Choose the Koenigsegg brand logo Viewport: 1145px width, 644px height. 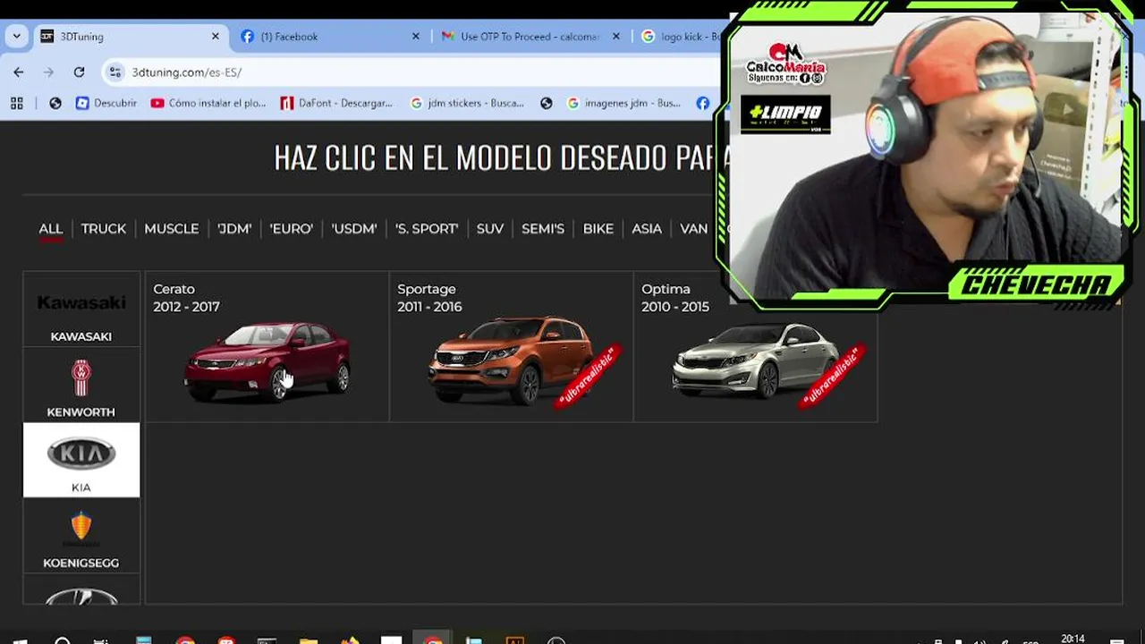[81, 527]
